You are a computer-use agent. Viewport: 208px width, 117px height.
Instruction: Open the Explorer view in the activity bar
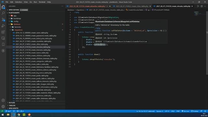click(3, 7)
